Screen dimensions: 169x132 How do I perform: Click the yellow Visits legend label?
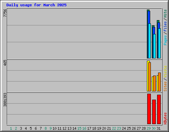165,72
